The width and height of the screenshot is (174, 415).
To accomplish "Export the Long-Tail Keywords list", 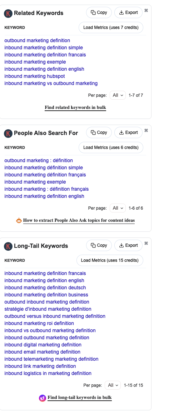I will pos(129,245).
